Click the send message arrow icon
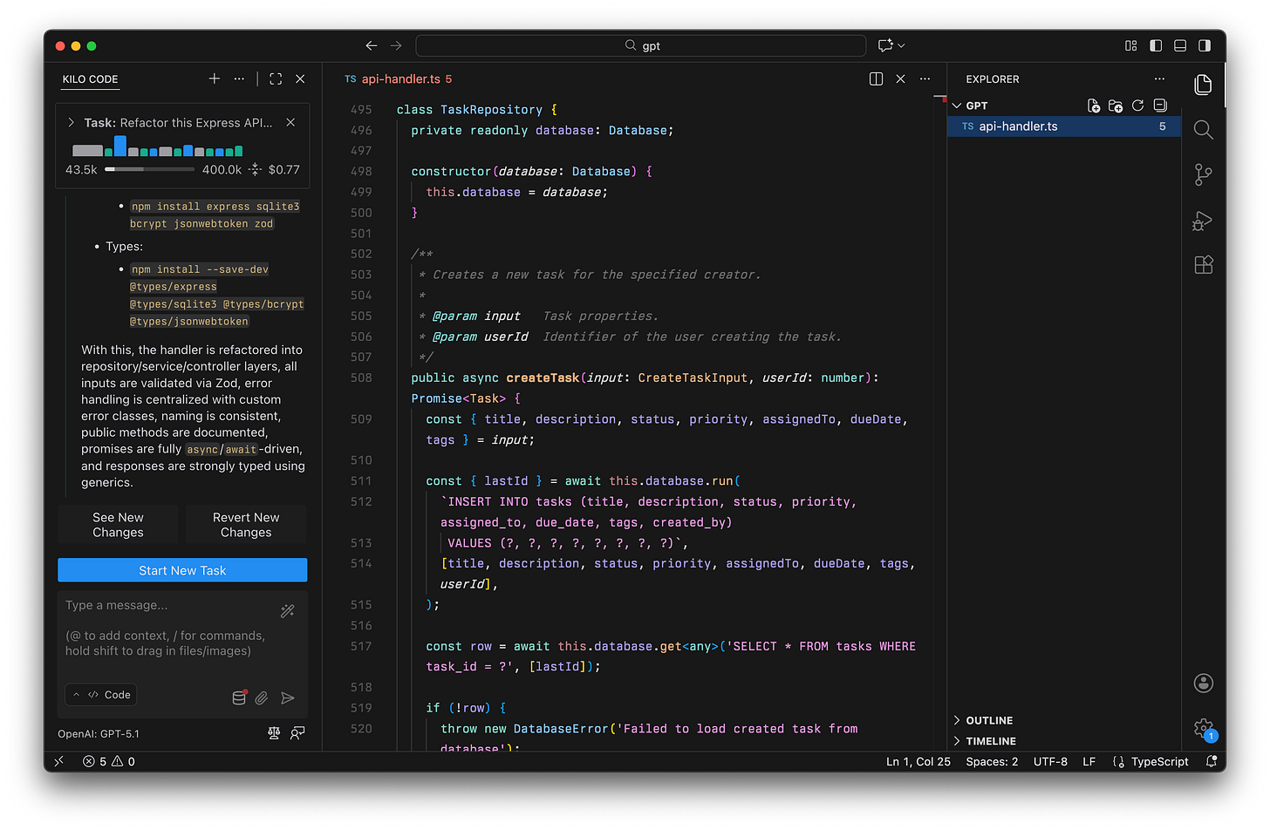This screenshot has height=830, width=1270. 287,697
